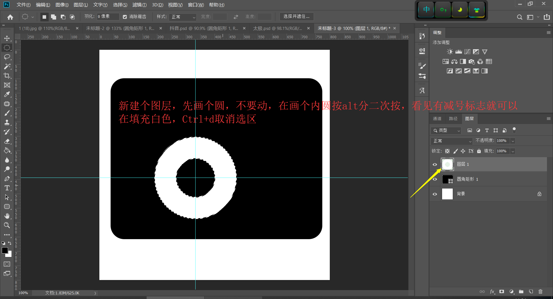Select the Move tool
This screenshot has height=299, width=553.
point(7,38)
